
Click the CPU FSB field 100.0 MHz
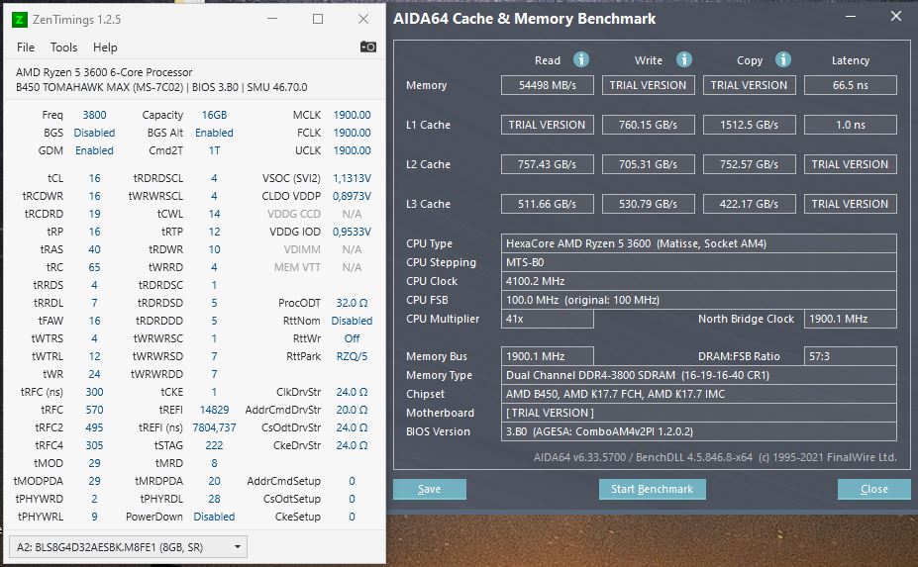698,300
